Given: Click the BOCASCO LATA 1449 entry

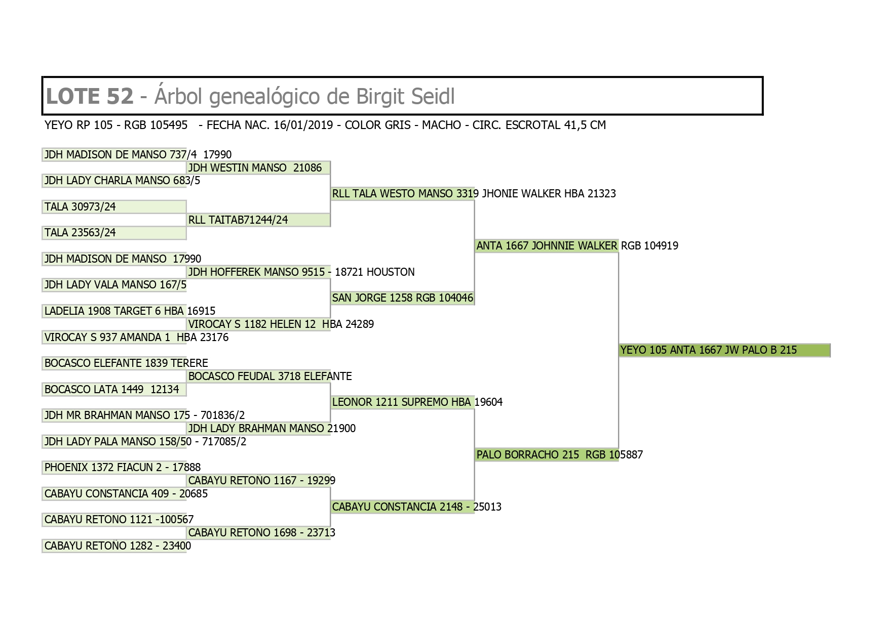Looking at the screenshot, I should pyautogui.click(x=114, y=390).
